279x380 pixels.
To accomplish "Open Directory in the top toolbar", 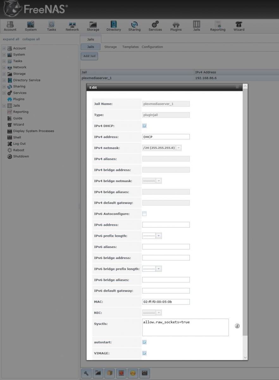I will (114, 26).
